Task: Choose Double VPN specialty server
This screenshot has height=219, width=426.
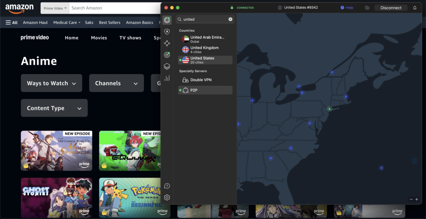Action: [x=205, y=80]
